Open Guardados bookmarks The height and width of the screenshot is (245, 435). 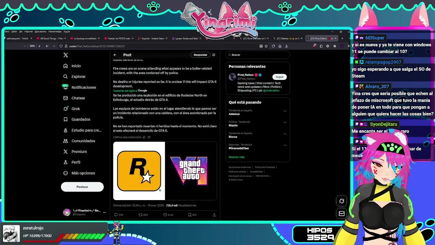click(x=77, y=119)
